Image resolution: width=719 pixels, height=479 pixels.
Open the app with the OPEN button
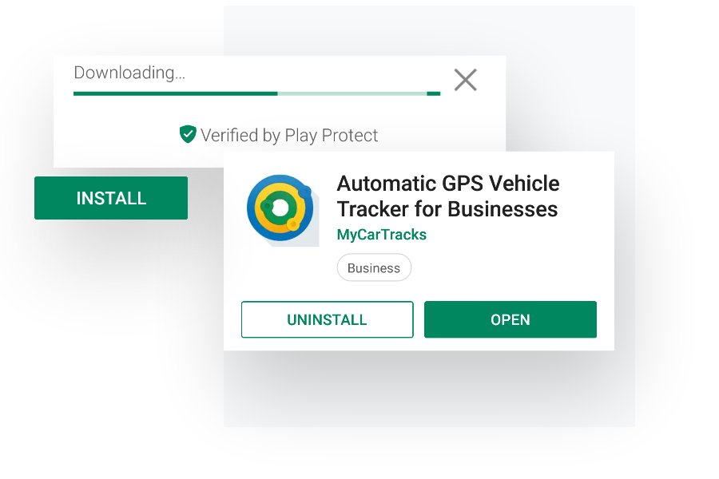pyautogui.click(x=510, y=319)
